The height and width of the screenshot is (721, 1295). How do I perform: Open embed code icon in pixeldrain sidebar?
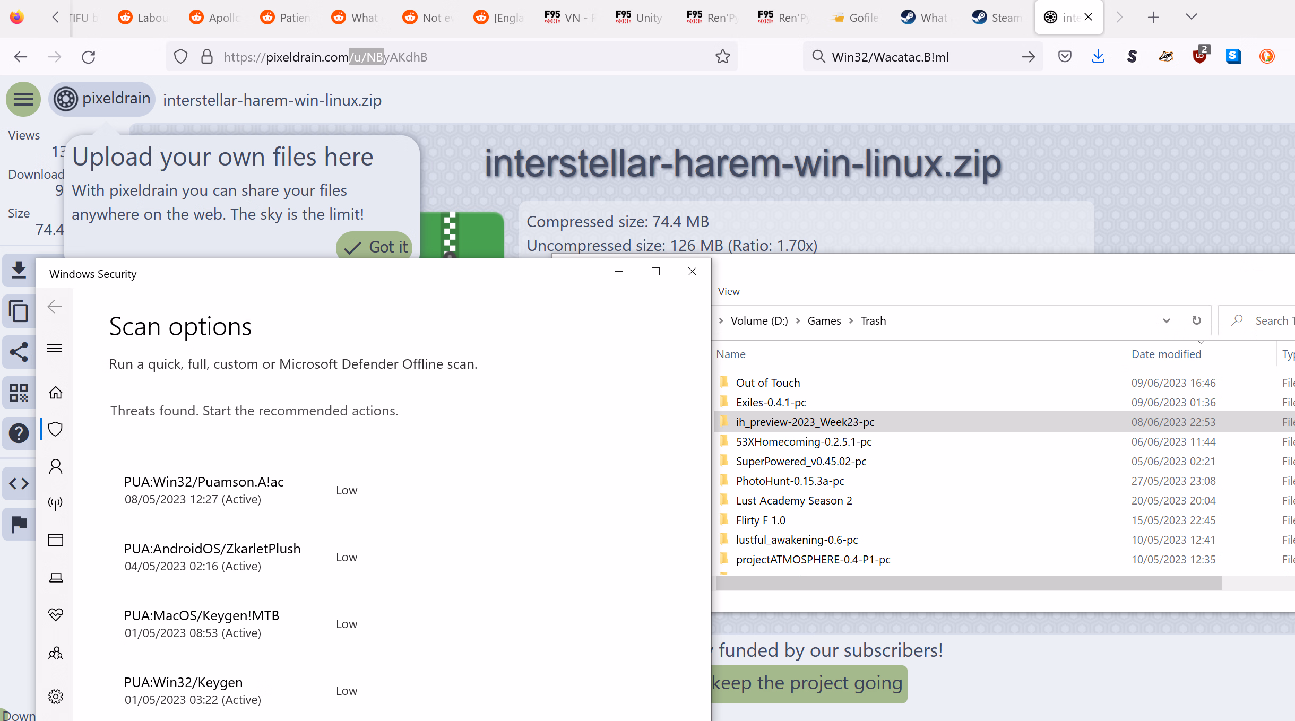pos(19,483)
